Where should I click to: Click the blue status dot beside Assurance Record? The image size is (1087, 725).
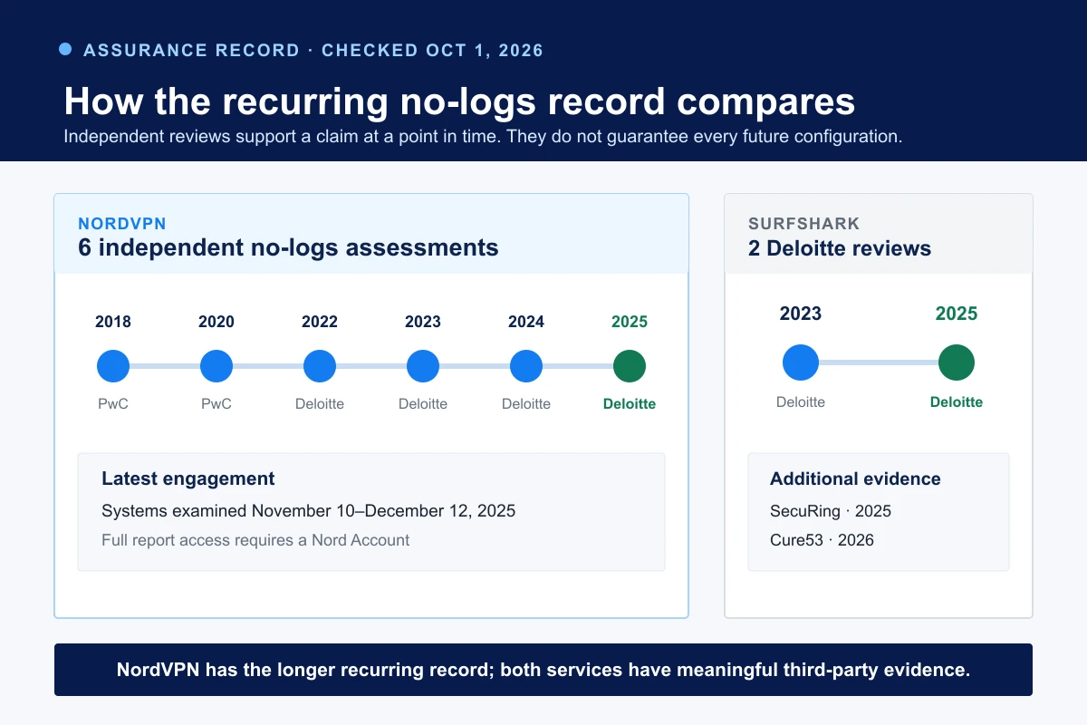tap(65, 49)
